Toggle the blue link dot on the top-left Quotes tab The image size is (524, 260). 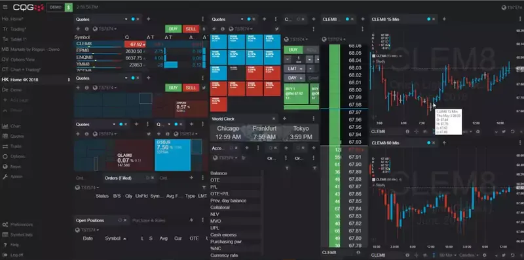pyautogui.click(x=133, y=20)
